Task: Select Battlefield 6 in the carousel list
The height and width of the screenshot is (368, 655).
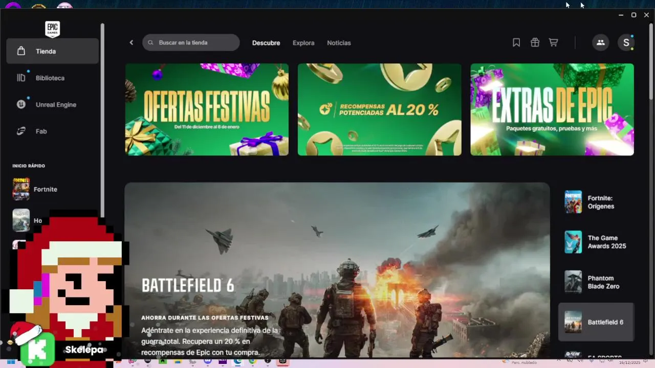Action: (596, 322)
